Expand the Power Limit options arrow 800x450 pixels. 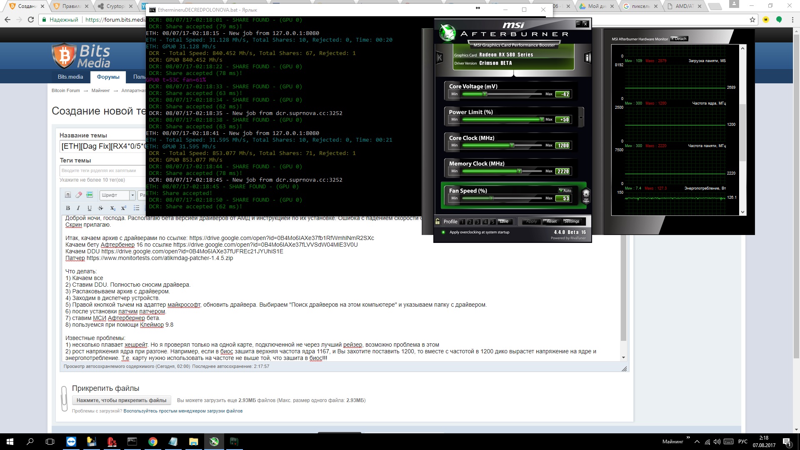click(581, 118)
